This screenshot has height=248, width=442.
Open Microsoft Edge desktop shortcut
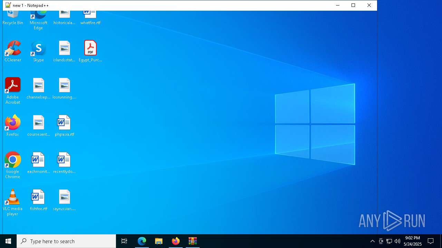pos(38,20)
